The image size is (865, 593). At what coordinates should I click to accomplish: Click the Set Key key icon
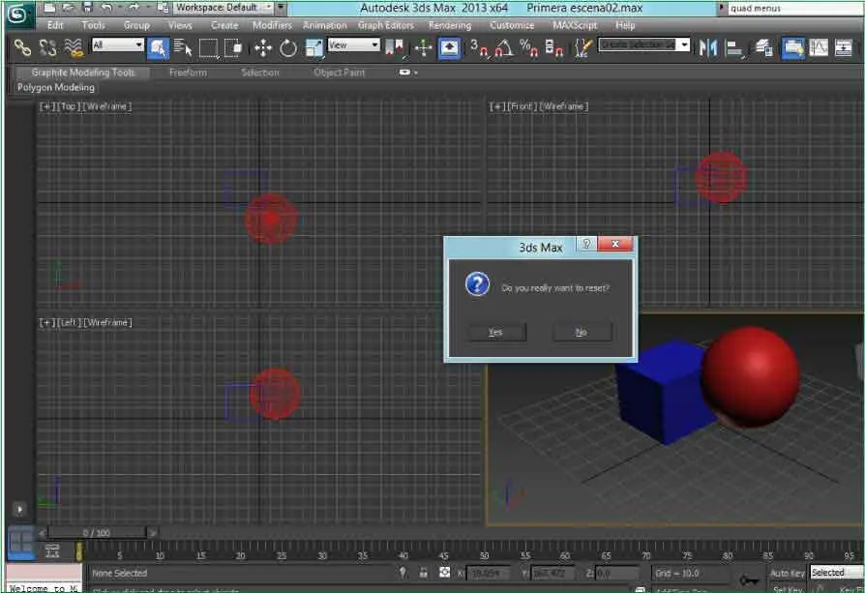pyautogui.click(x=750, y=580)
